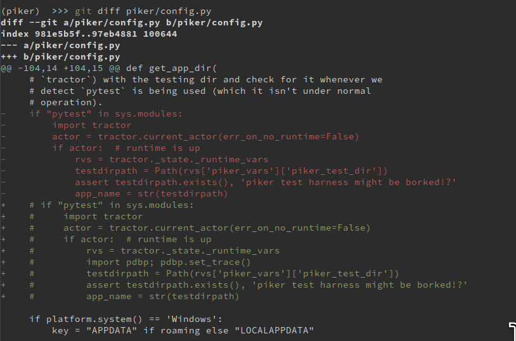Click the removed red 'import tractor' line
The height and width of the screenshot is (341, 516).
[92, 125]
